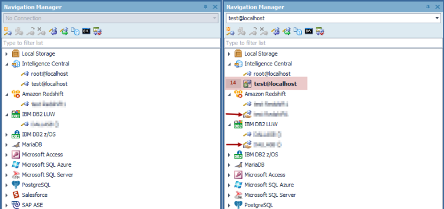444x209 pixels.
Task: Close the left Navigation Manager panel
Action: click(x=215, y=7)
